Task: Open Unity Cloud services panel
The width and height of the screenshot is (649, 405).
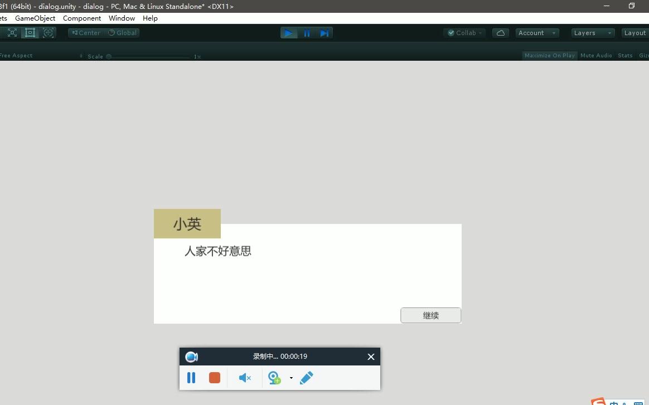Action: click(500, 32)
